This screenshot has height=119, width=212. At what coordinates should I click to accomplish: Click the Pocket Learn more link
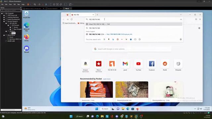(x=107, y=79)
